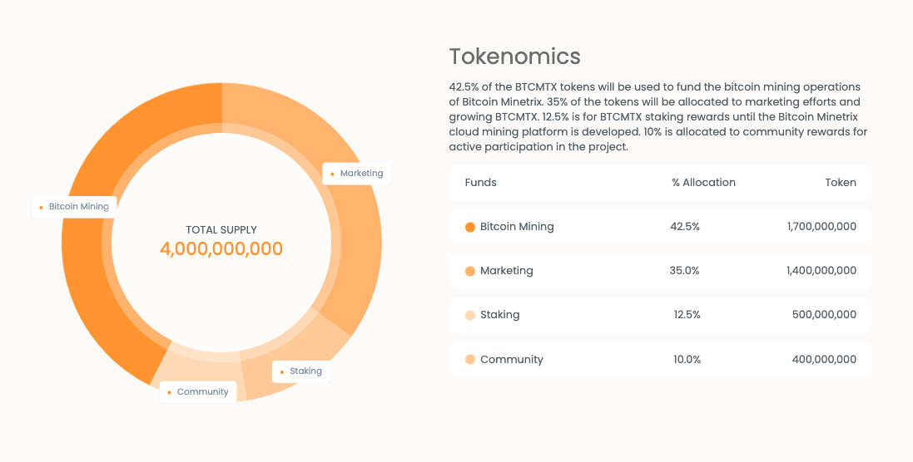
Task: Click the Marketing chart label
Action: point(357,174)
